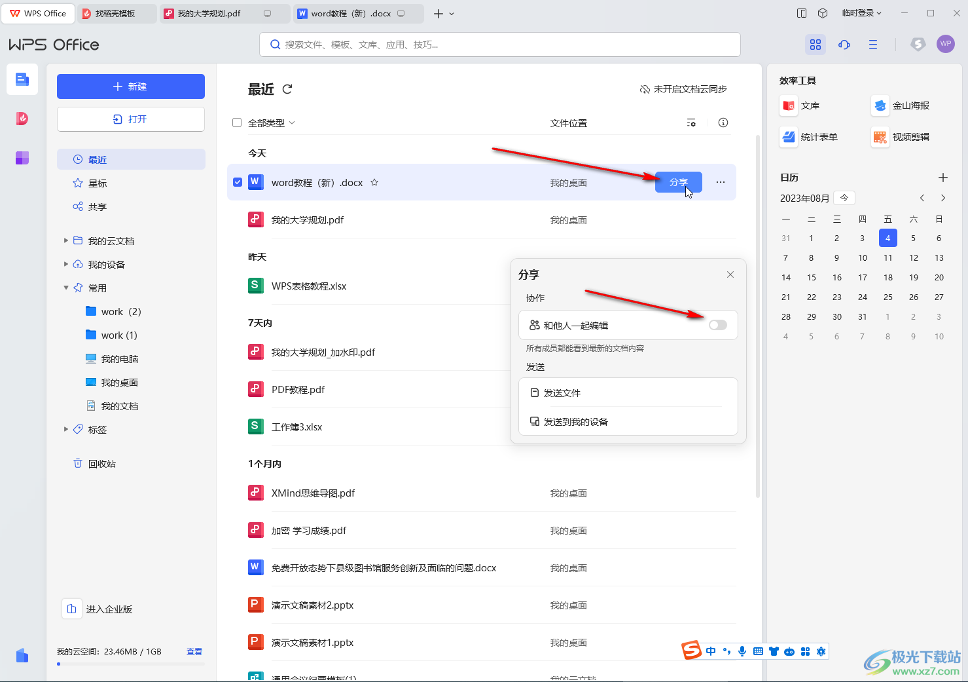Open the 金山海报 tool
The height and width of the screenshot is (682, 968).
pyautogui.click(x=901, y=105)
